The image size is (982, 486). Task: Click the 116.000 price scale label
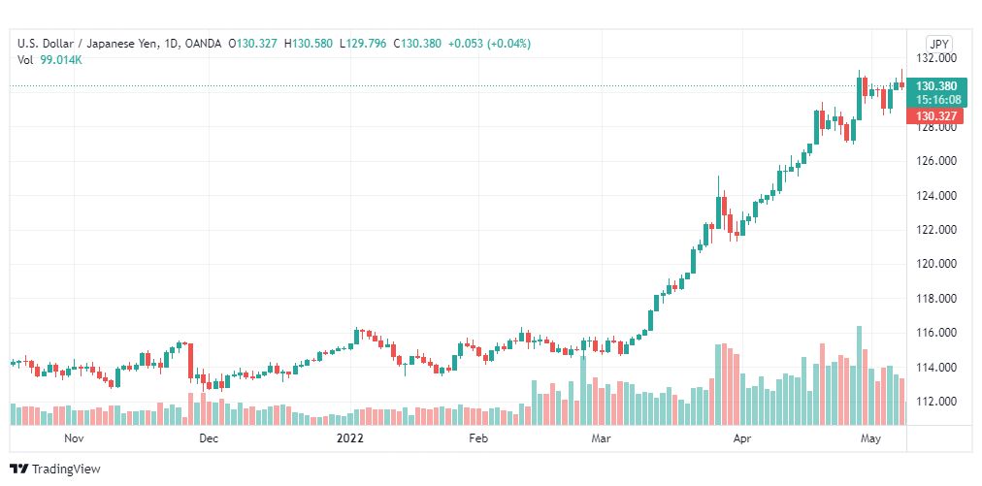coord(938,333)
